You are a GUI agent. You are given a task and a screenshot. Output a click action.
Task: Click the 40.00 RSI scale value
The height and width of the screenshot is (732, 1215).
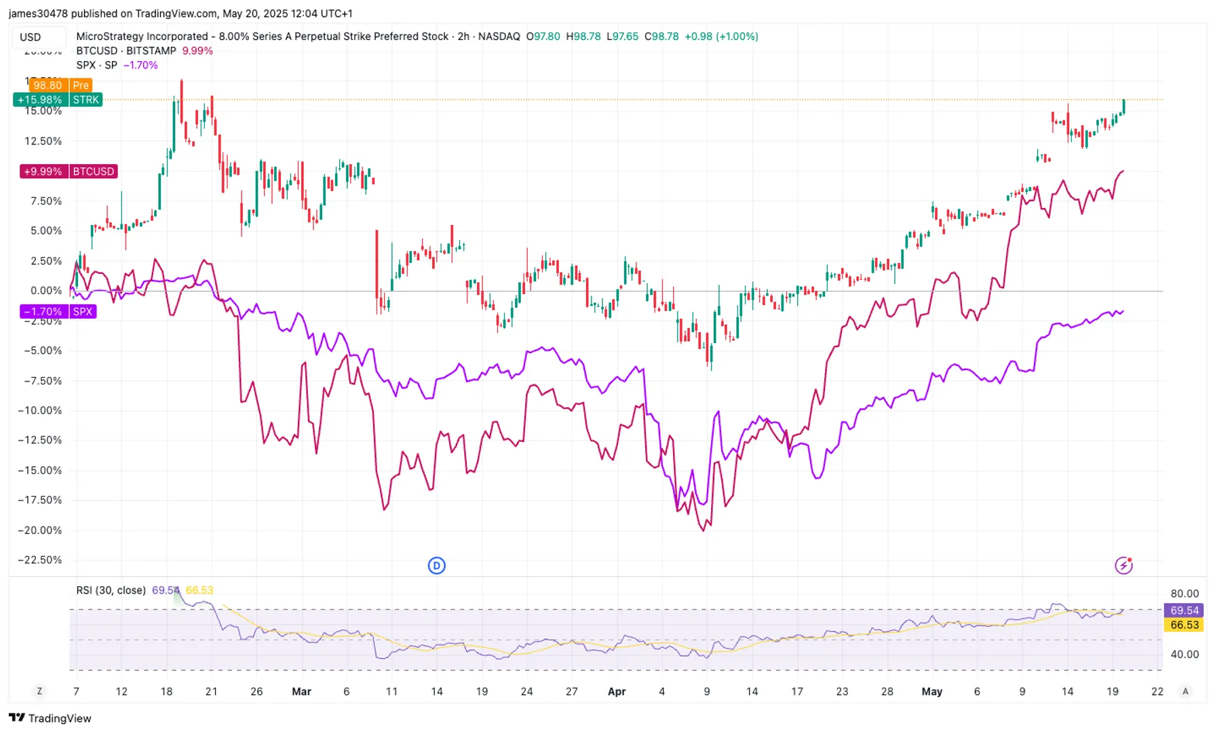(1184, 654)
